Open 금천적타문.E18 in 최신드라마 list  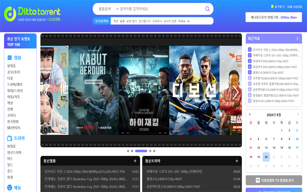(173, 187)
